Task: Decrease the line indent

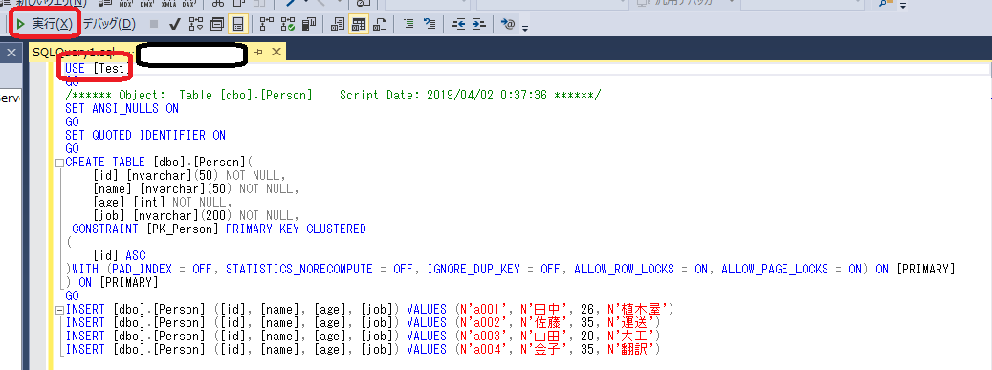Action: (458, 24)
